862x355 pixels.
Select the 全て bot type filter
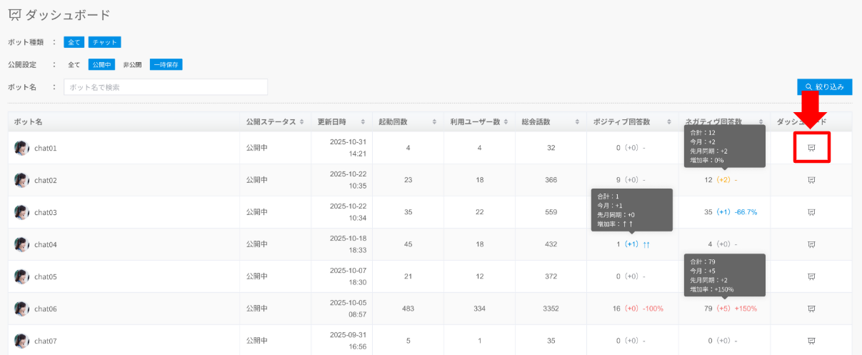(74, 42)
